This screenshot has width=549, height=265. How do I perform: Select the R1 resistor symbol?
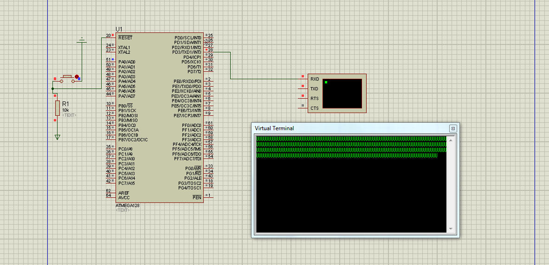coord(58,108)
